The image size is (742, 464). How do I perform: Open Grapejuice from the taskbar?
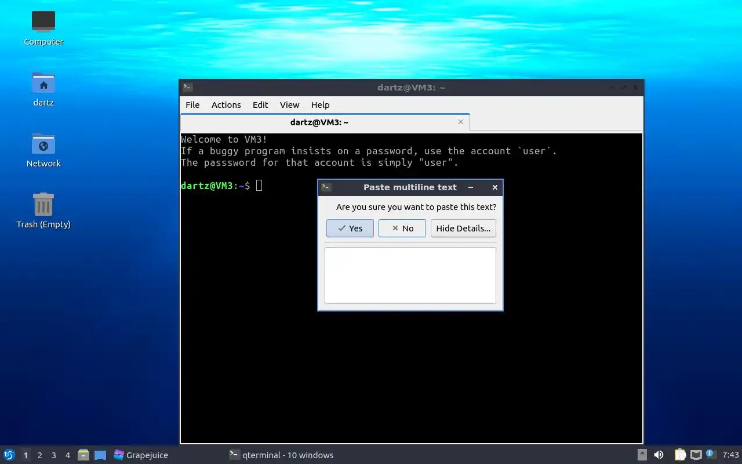click(141, 455)
